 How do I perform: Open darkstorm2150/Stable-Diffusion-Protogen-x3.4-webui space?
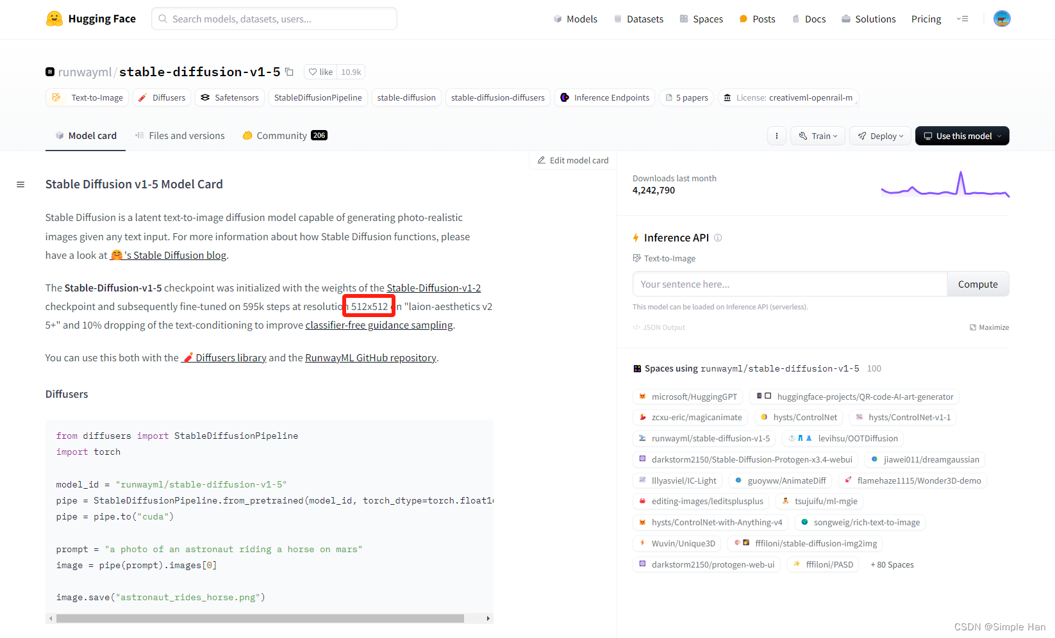[x=745, y=459]
